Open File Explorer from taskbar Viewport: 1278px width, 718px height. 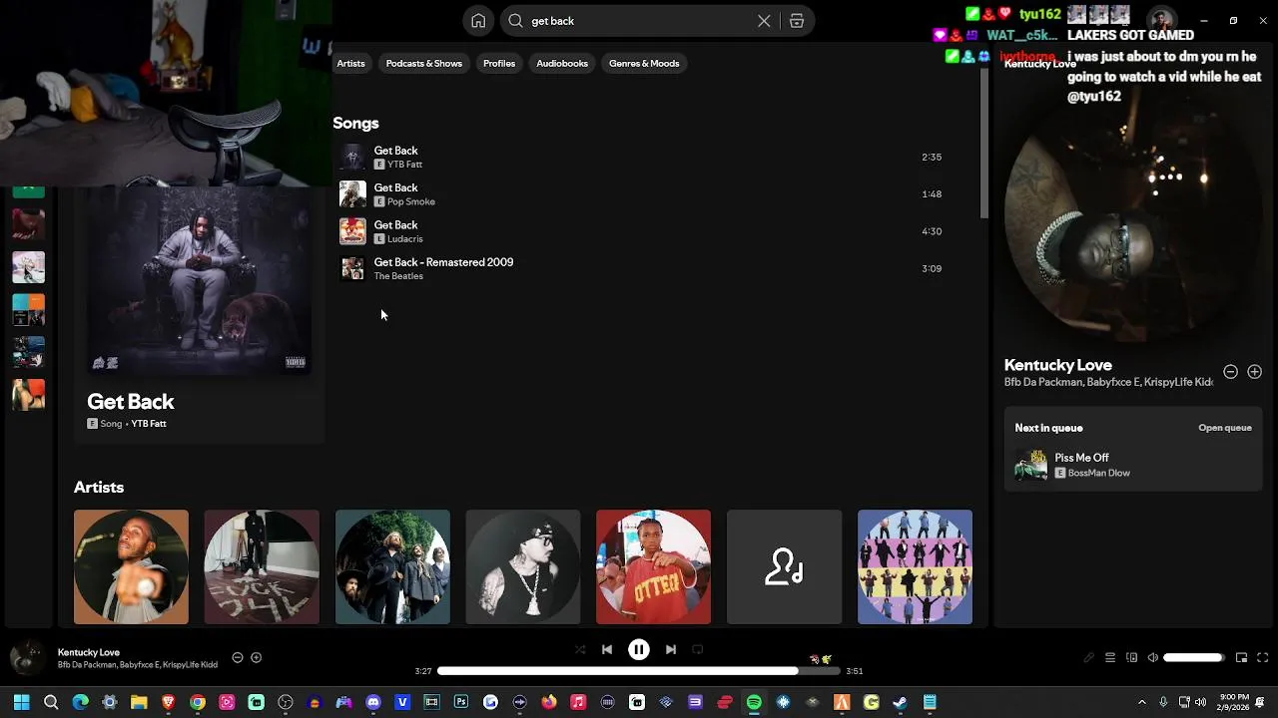coord(139,702)
